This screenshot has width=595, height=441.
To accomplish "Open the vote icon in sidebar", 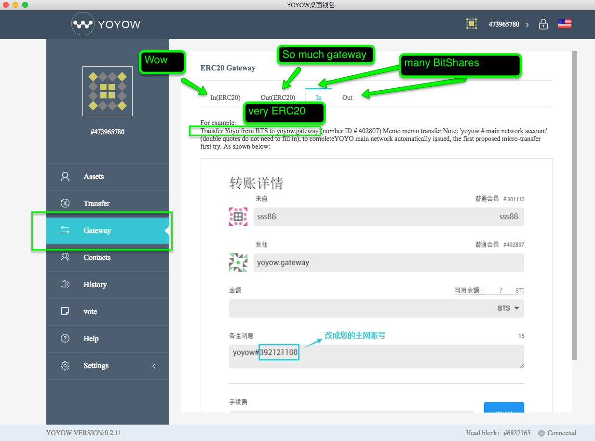I will click(x=65, y=312).
